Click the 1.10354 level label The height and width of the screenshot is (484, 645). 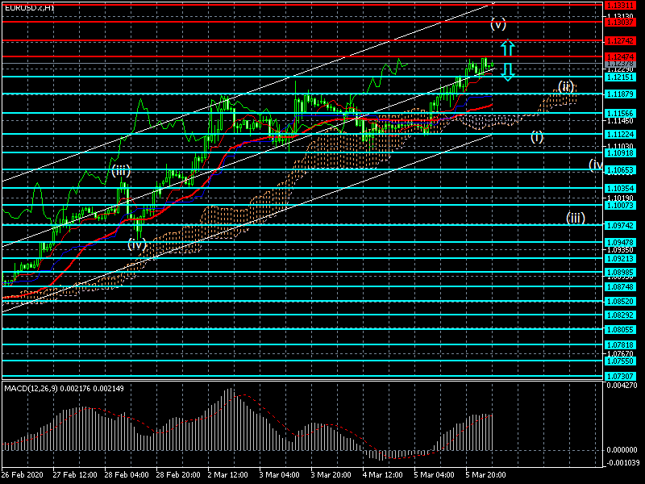pyautogui.click(x=619, y=188)
